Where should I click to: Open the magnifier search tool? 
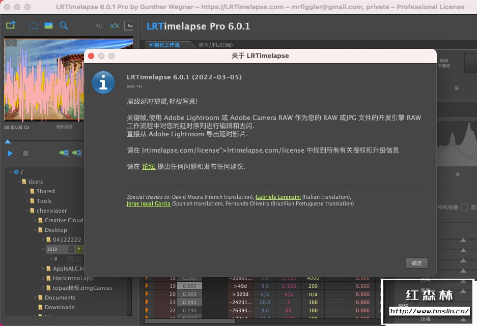[64, 25]
